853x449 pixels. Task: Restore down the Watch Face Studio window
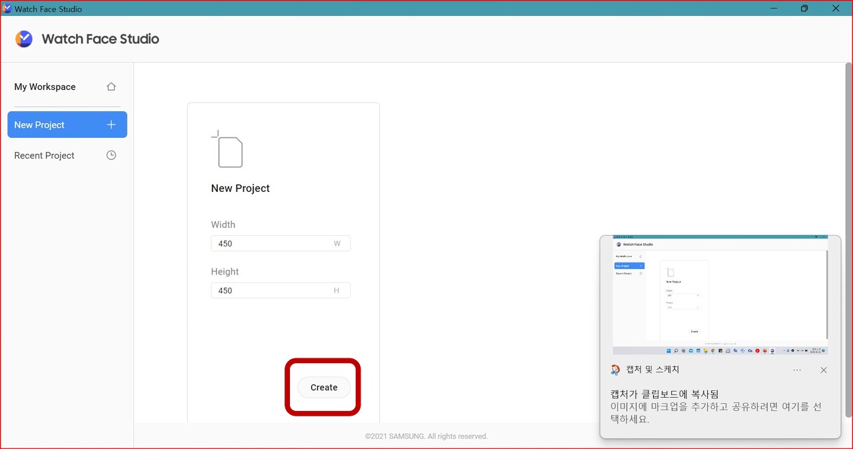tap(804, 9)
